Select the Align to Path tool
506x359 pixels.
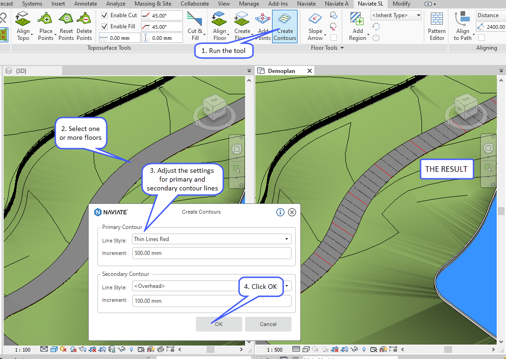click(462, 26)
